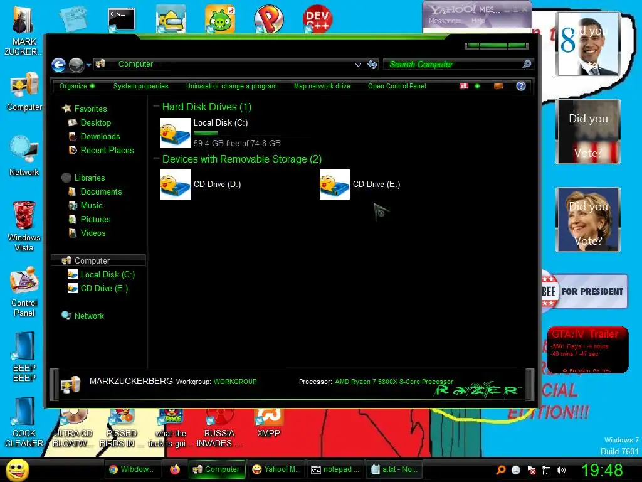Open the MARK ZUCKER desktop icon
Viewport: 642px width, 482px height.
[x=24, y=30]
